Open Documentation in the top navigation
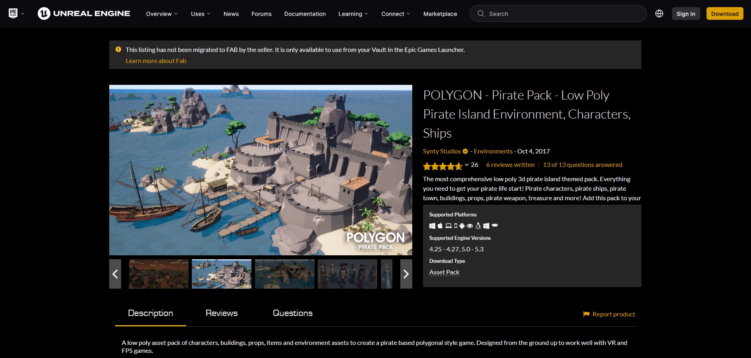Image resolution: width=751 pixels, height=358 pixels. click(305, 14)
